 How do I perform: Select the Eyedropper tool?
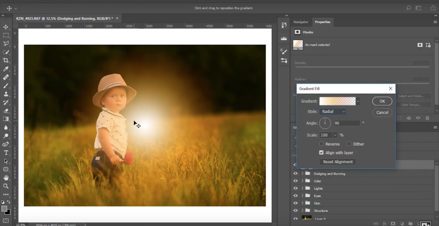(x=6, y=69)
